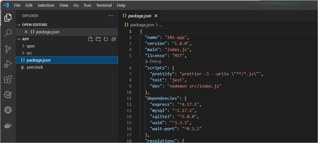This screenshot has height=143, width=318.
Task: Open the File menu
Action: pos(17,5)
